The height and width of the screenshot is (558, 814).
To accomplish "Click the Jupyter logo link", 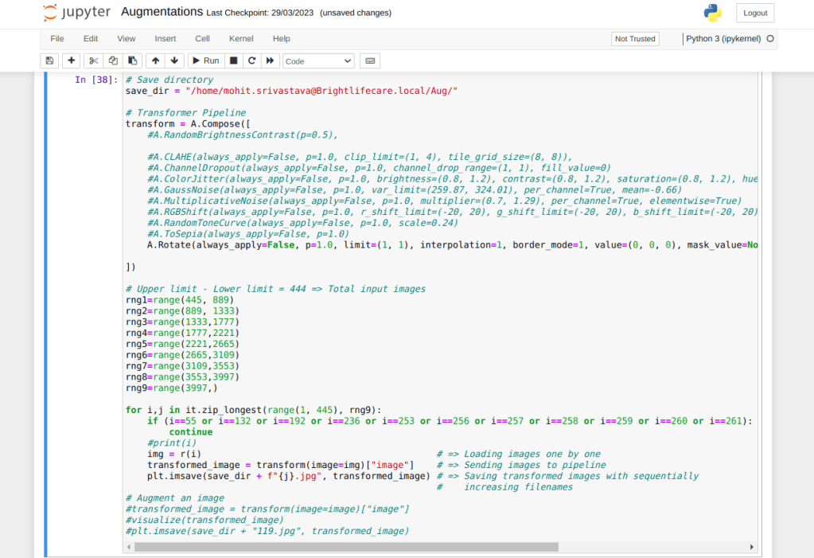I will 76,13.
